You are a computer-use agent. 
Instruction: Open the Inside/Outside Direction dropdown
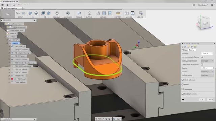coord(207,61)
